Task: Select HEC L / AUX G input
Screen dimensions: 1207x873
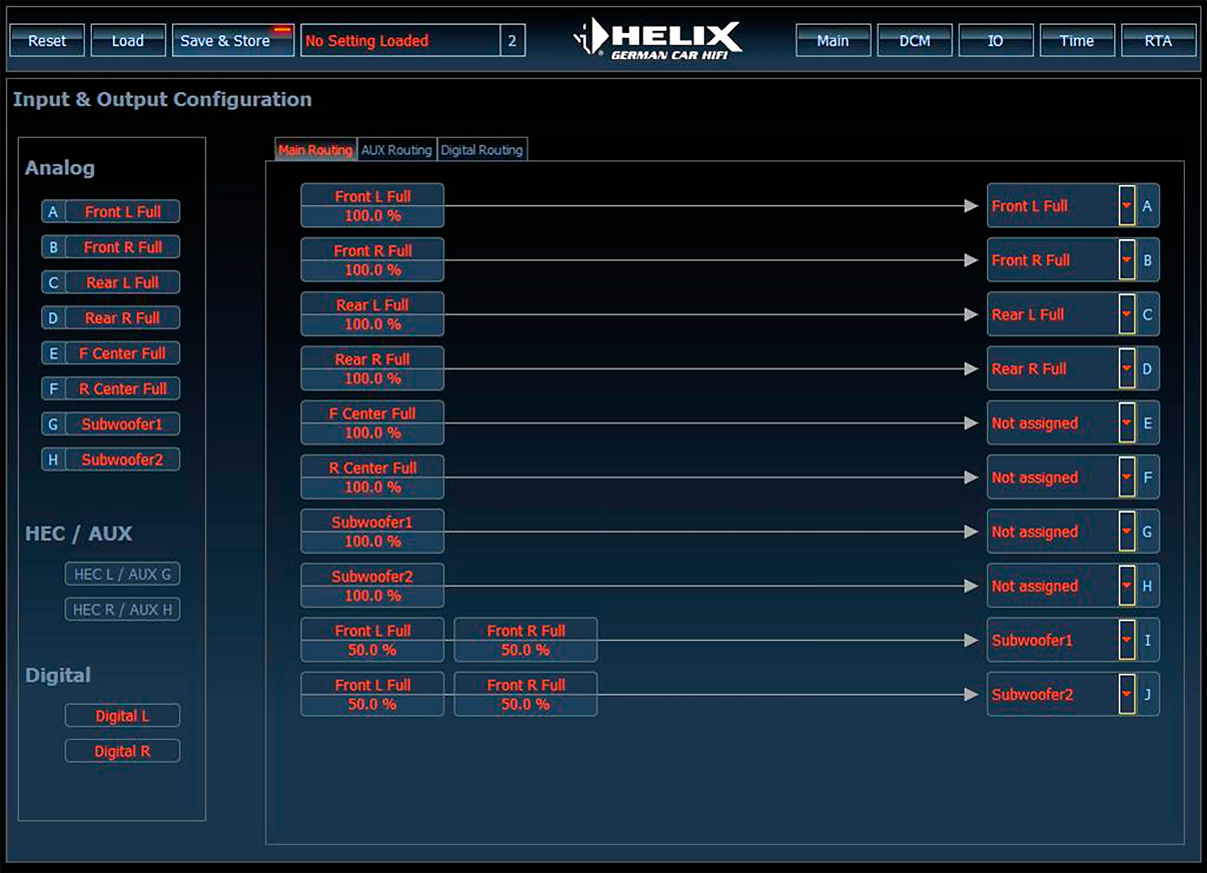Action: [x=122, y=574]
